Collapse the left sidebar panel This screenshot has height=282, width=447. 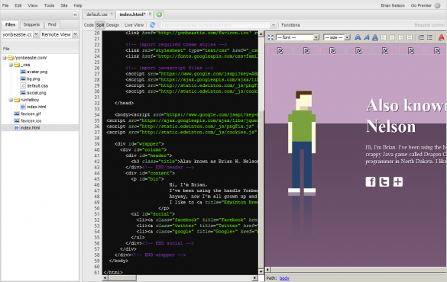75,14
